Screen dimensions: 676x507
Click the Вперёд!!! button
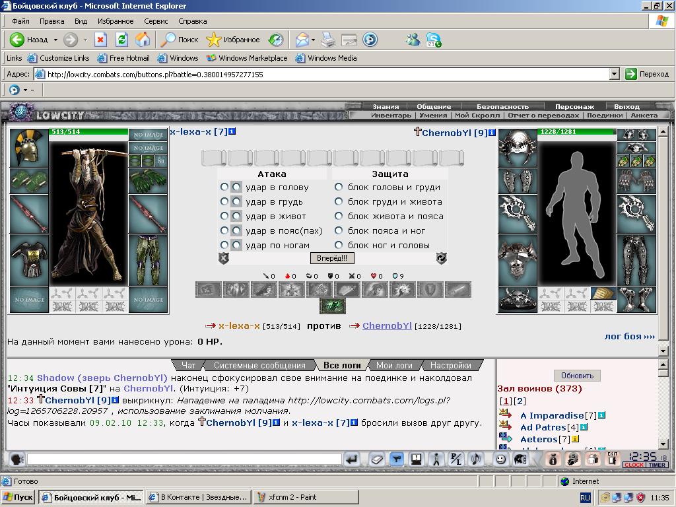[332, 258]
